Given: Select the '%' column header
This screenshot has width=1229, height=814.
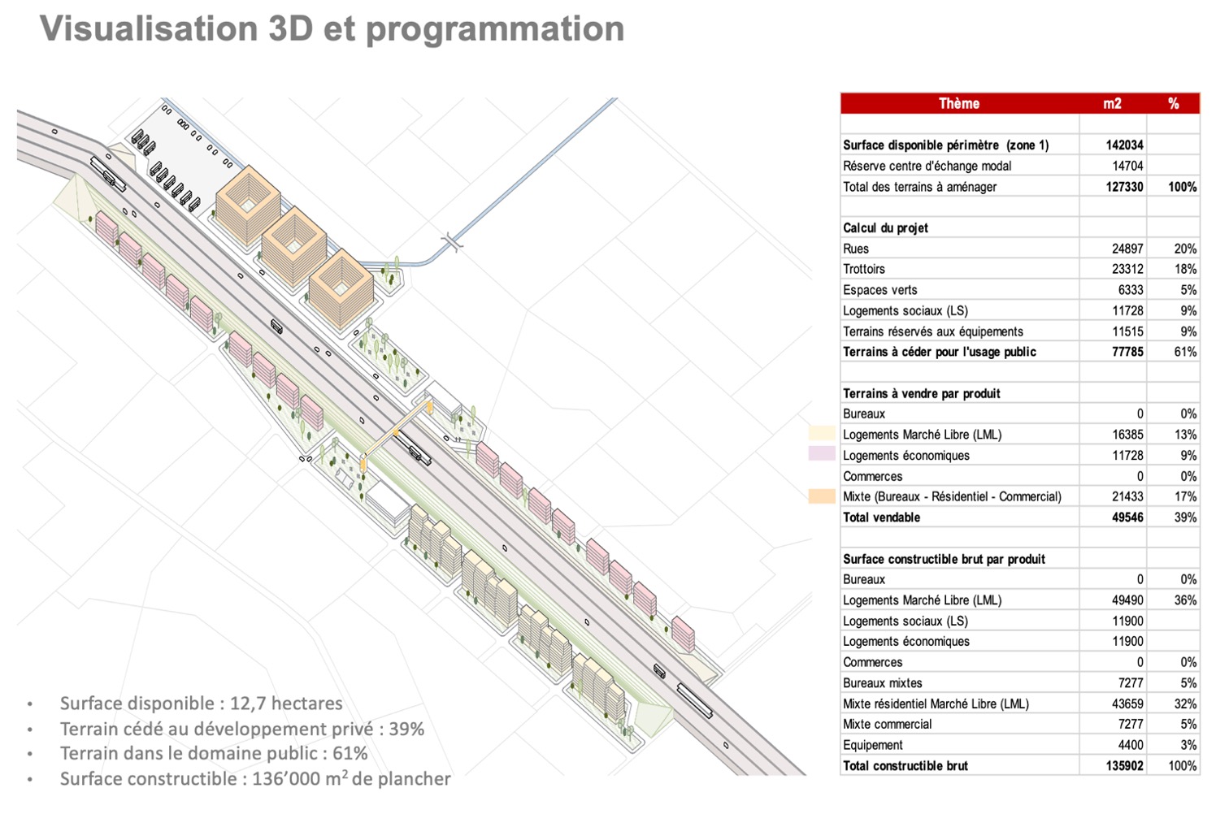Looking at the screenshot, I should [x=1173, y=103].
